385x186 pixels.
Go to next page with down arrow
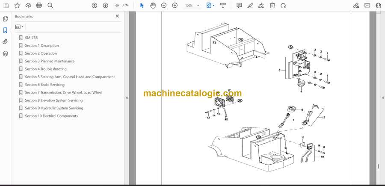point(105,6)
